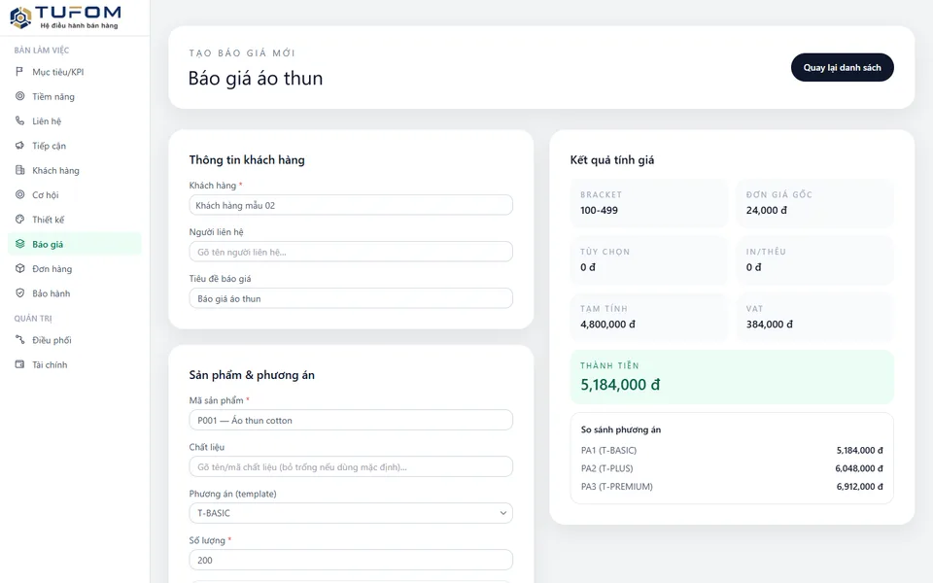Screen dimensions: 933x583
Task: Click the PA2 price 6,048,000 đ
Action: [859, 468]
